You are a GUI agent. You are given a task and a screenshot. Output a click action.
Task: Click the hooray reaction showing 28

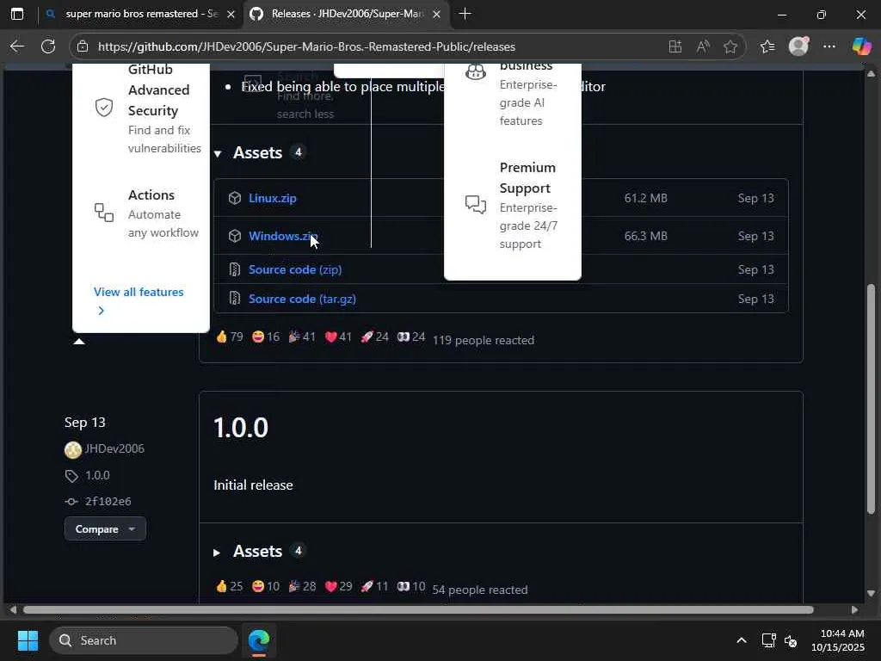click(302, 586)
